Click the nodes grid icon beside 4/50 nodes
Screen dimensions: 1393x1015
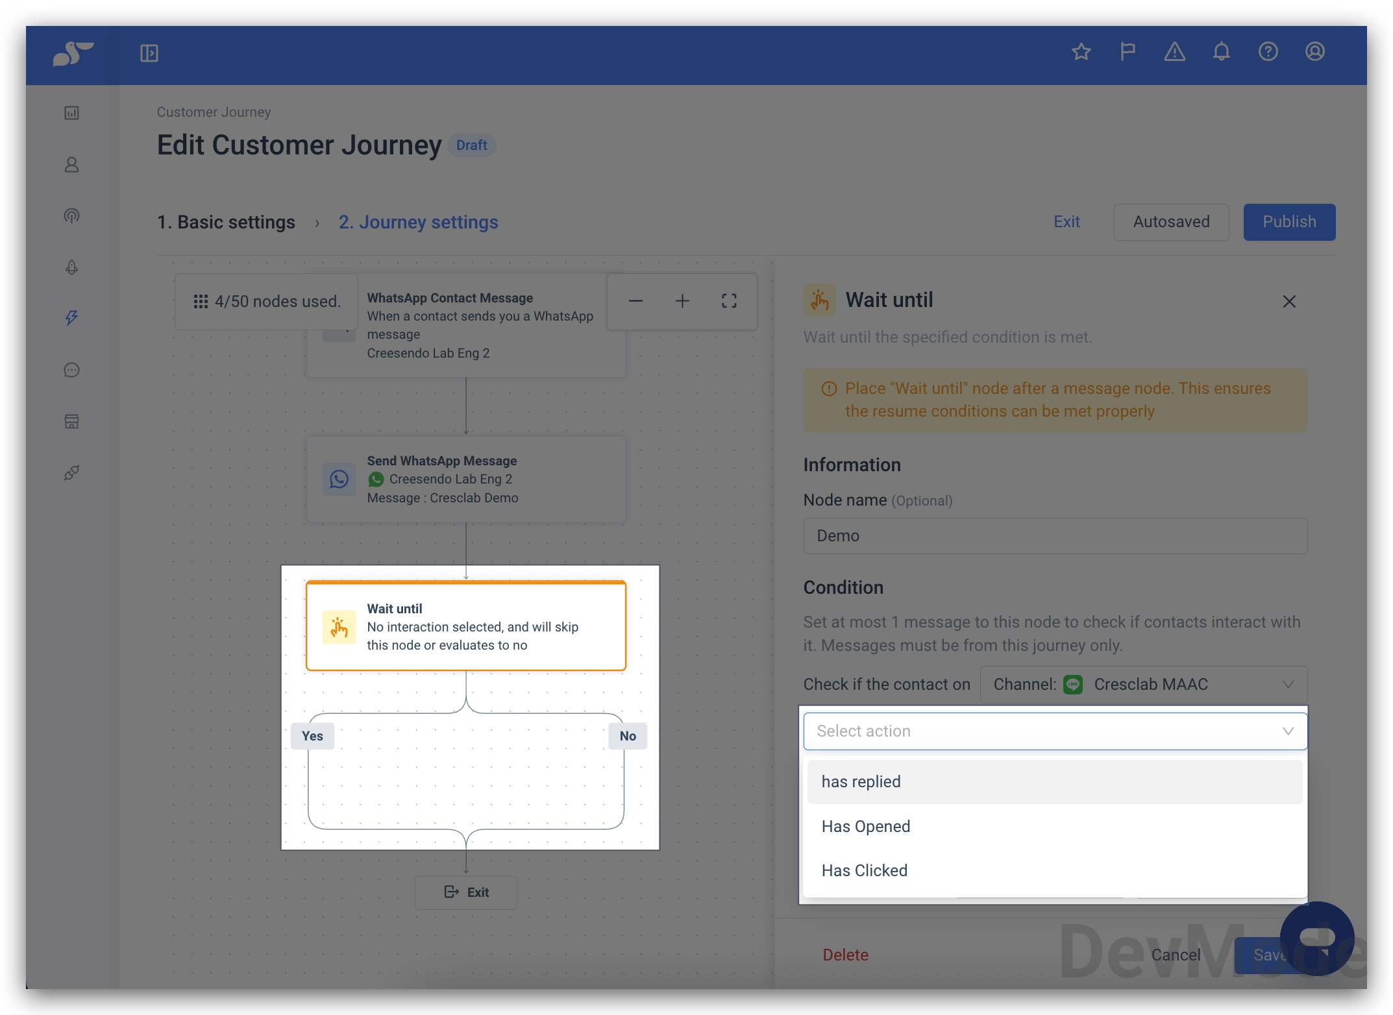click(201, 302)
